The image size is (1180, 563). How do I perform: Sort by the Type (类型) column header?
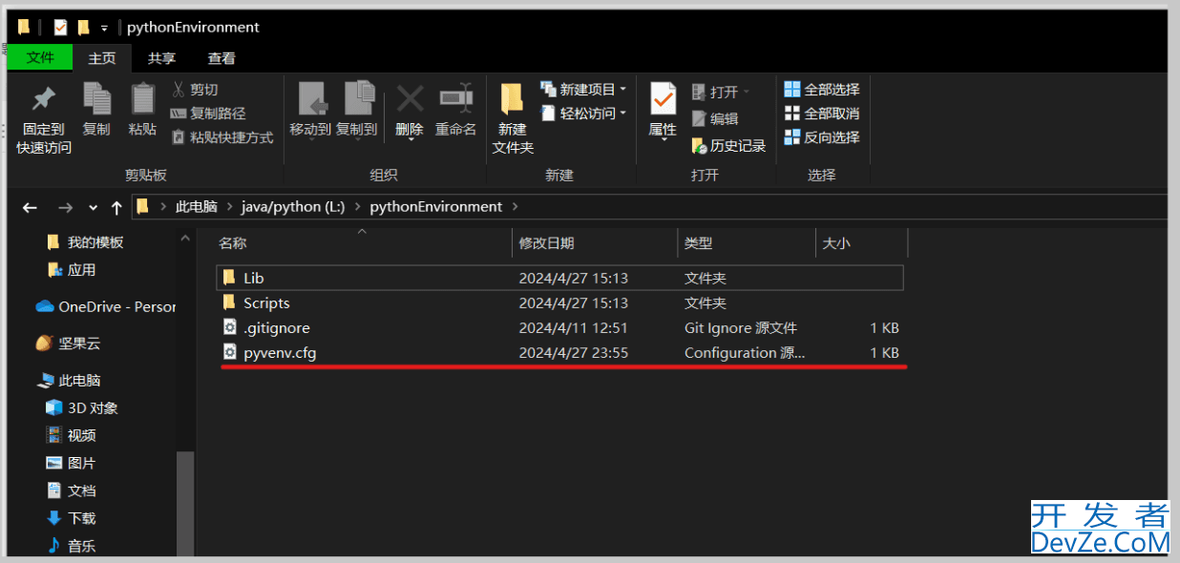click(747, 243)
